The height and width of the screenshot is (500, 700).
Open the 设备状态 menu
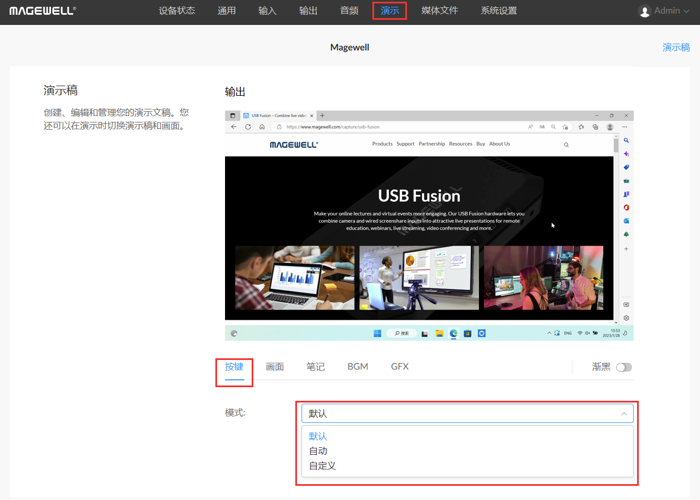point(177,11)
